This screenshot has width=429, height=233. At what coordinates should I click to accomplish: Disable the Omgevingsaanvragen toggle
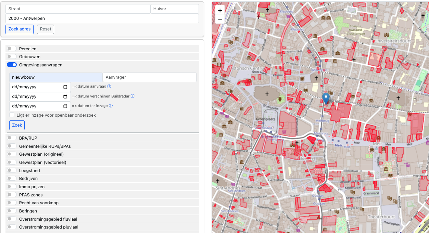pos(12,65)
